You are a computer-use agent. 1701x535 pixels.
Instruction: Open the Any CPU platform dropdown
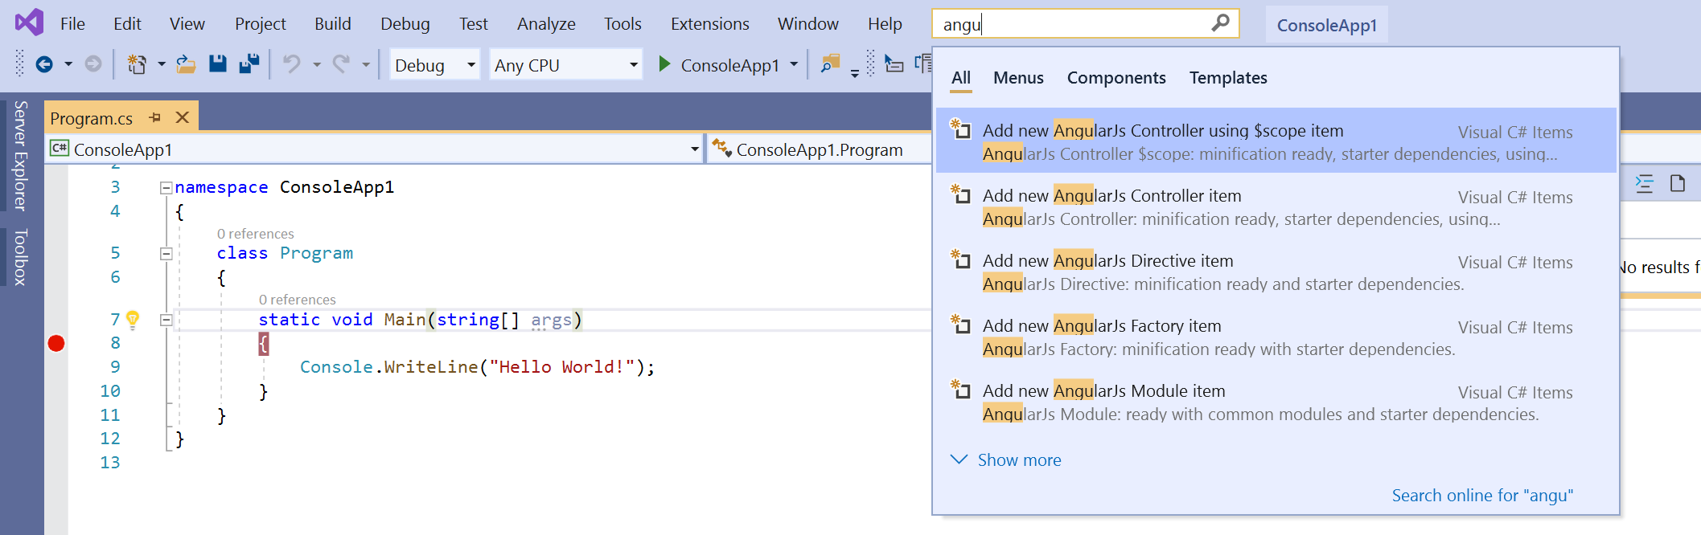pos(565,64)
